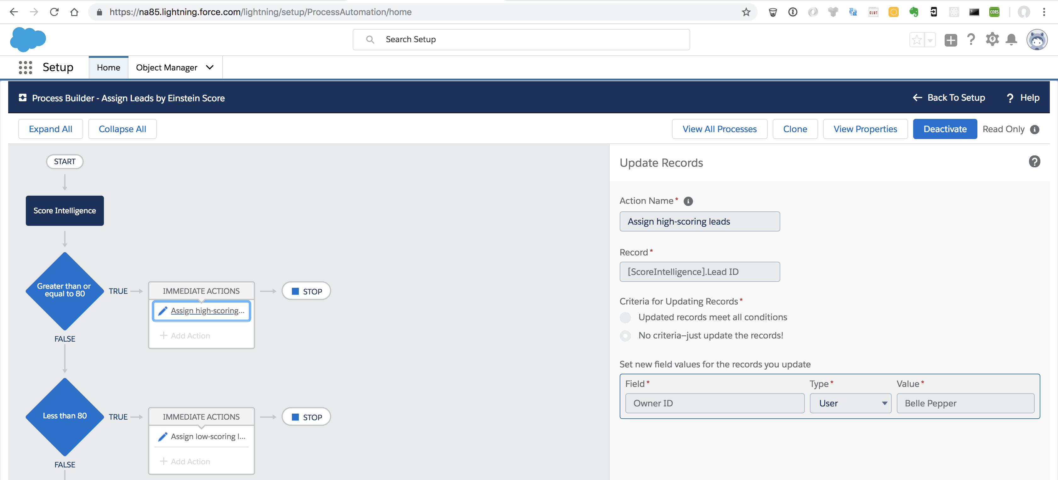Open the notifications bell

[1011, 39]
